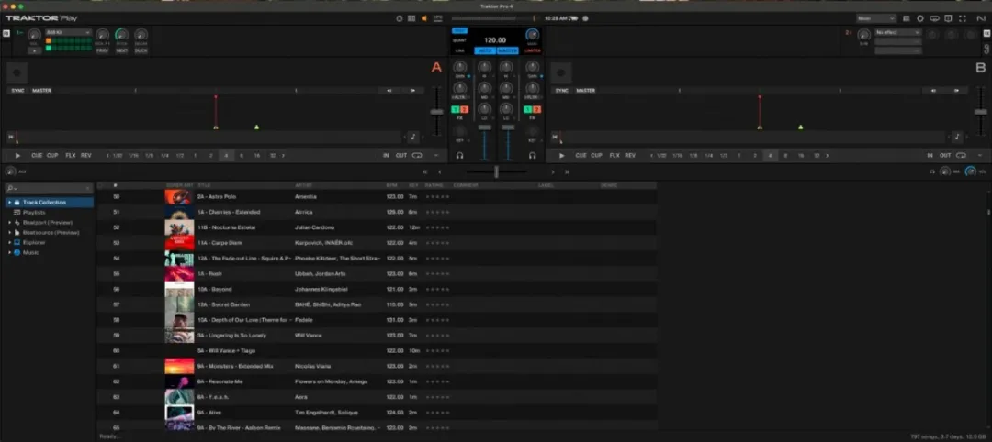Start playback on Deck B
This screenshot has height=442, width=992.
point(562,155)
